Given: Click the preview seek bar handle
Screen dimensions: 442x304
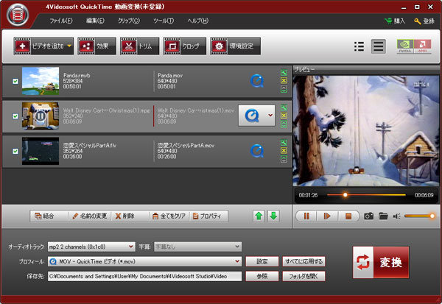Looking at the screenshot, I should pos(345,194).
